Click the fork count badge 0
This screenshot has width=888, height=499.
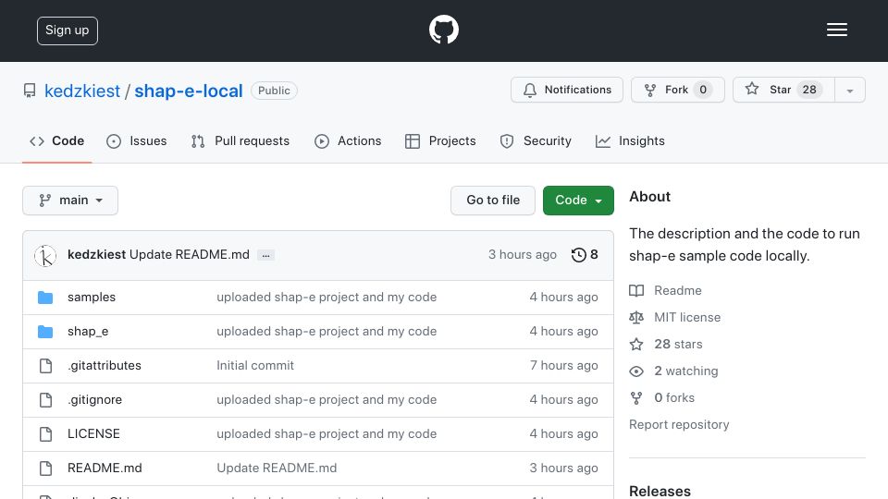703,90
